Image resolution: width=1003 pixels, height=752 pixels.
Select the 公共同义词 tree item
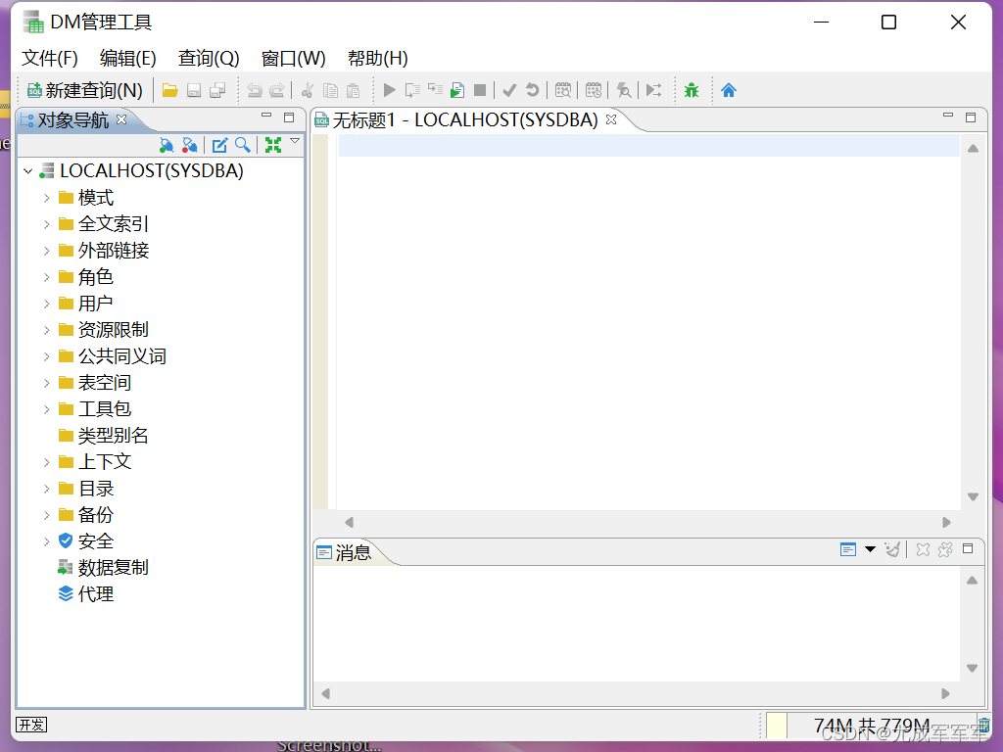[121, 356]
